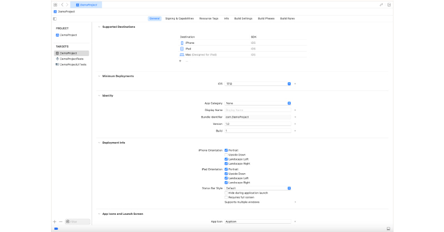The image size is (444, 232).
Task: Switch to the Build Rules tab
Action: (x=287, y=18)
